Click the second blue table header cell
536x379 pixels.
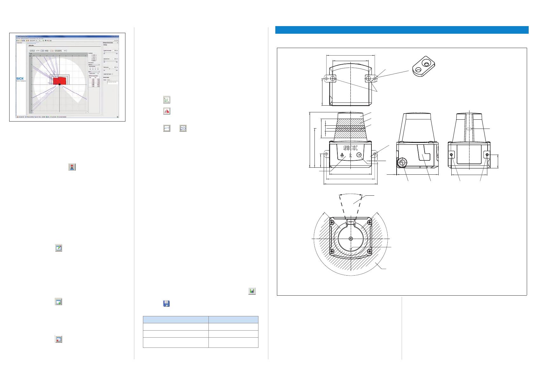pyautogui.click(x=233, y=320)
